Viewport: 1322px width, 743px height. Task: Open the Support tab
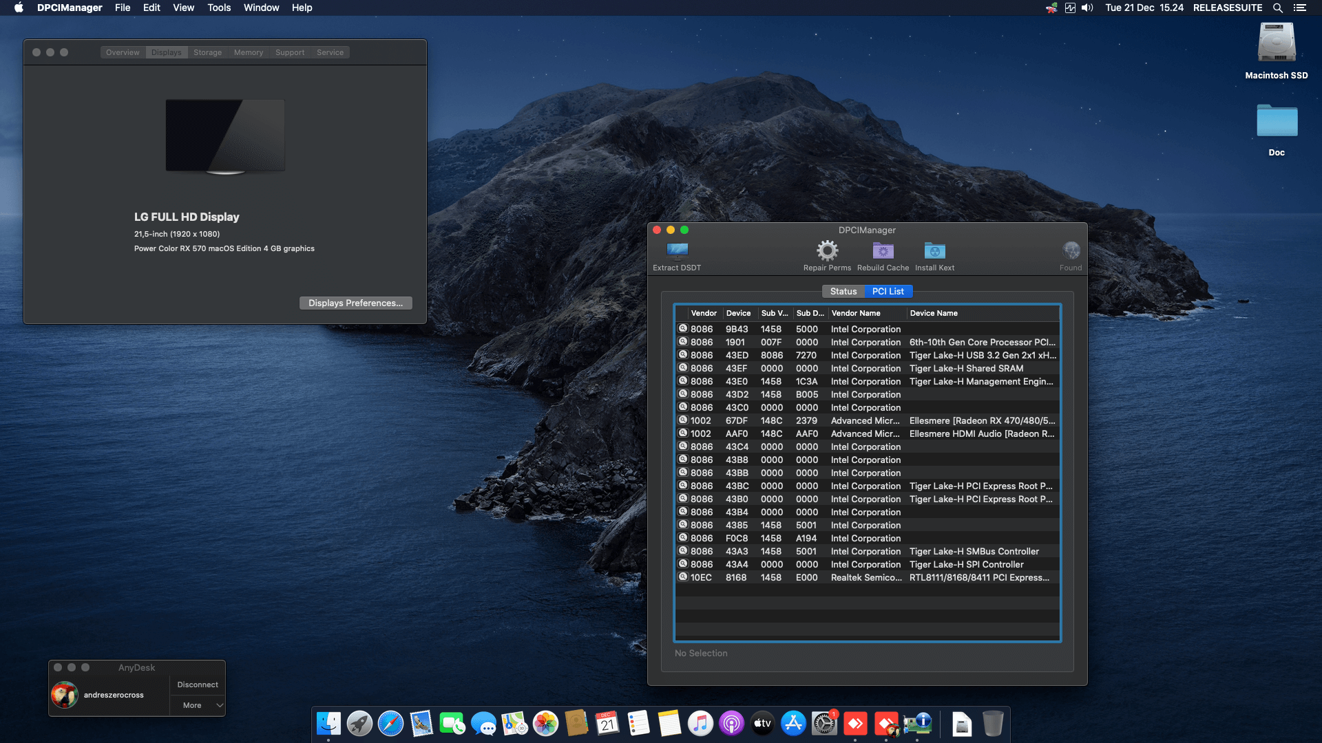[290, 52]
